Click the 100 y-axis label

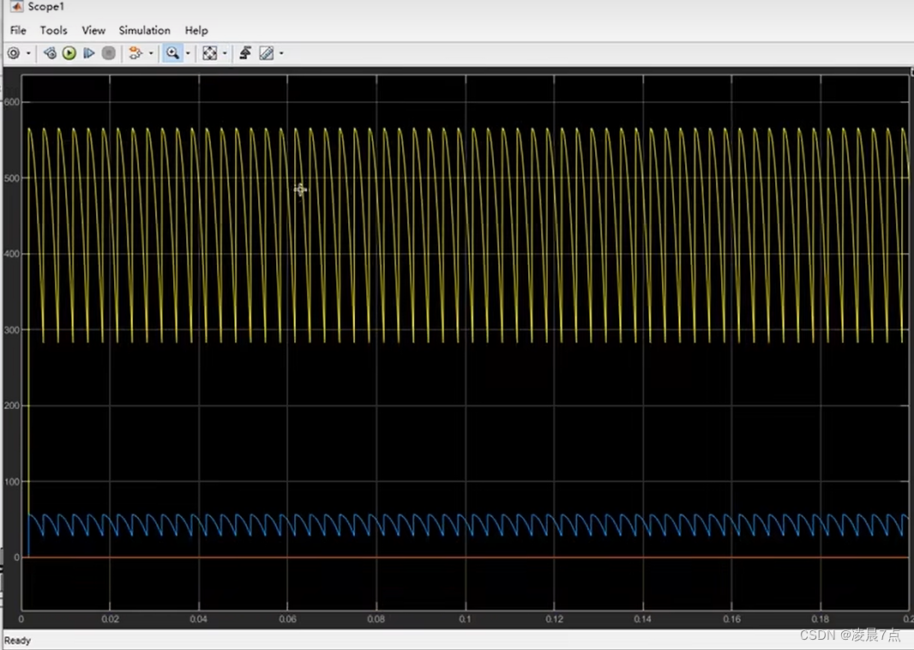[x=12, y=482]
